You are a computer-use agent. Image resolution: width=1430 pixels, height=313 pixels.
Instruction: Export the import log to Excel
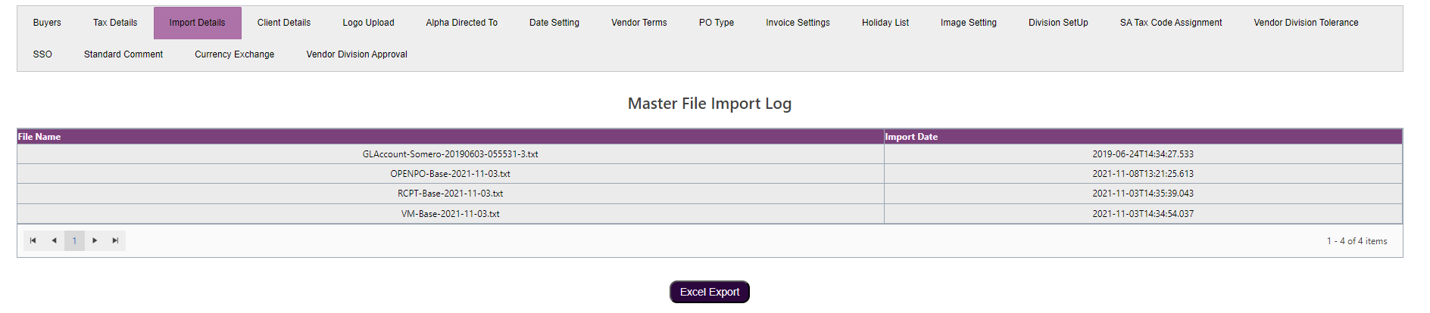point(709,292)
